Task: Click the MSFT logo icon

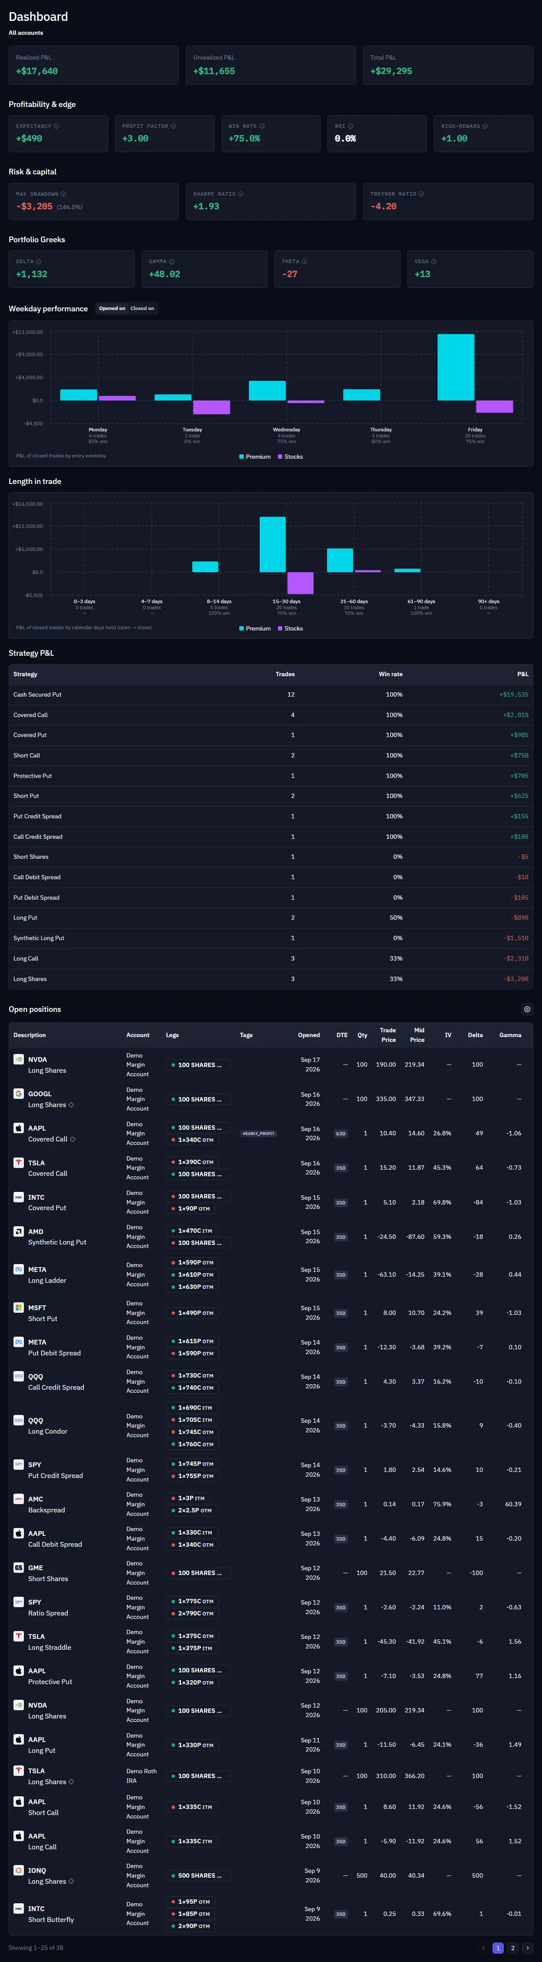Action: pos(19,1307)
